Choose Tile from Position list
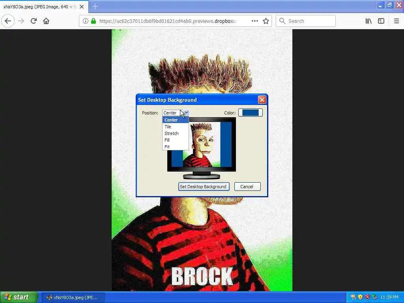This screenshot has height=303, width=404. pyautogui.click(x=176, y=127)
